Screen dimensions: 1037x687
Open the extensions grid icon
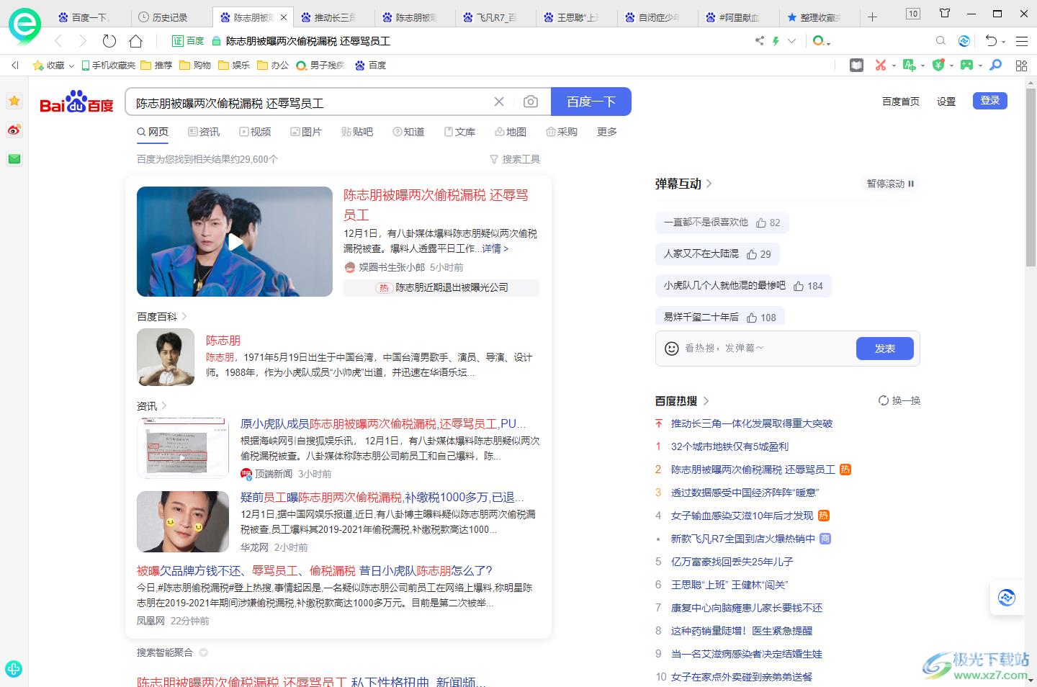(1021, 66)
